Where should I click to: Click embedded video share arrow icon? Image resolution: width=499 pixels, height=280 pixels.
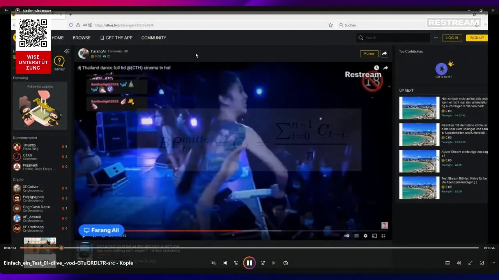(386, 68)
